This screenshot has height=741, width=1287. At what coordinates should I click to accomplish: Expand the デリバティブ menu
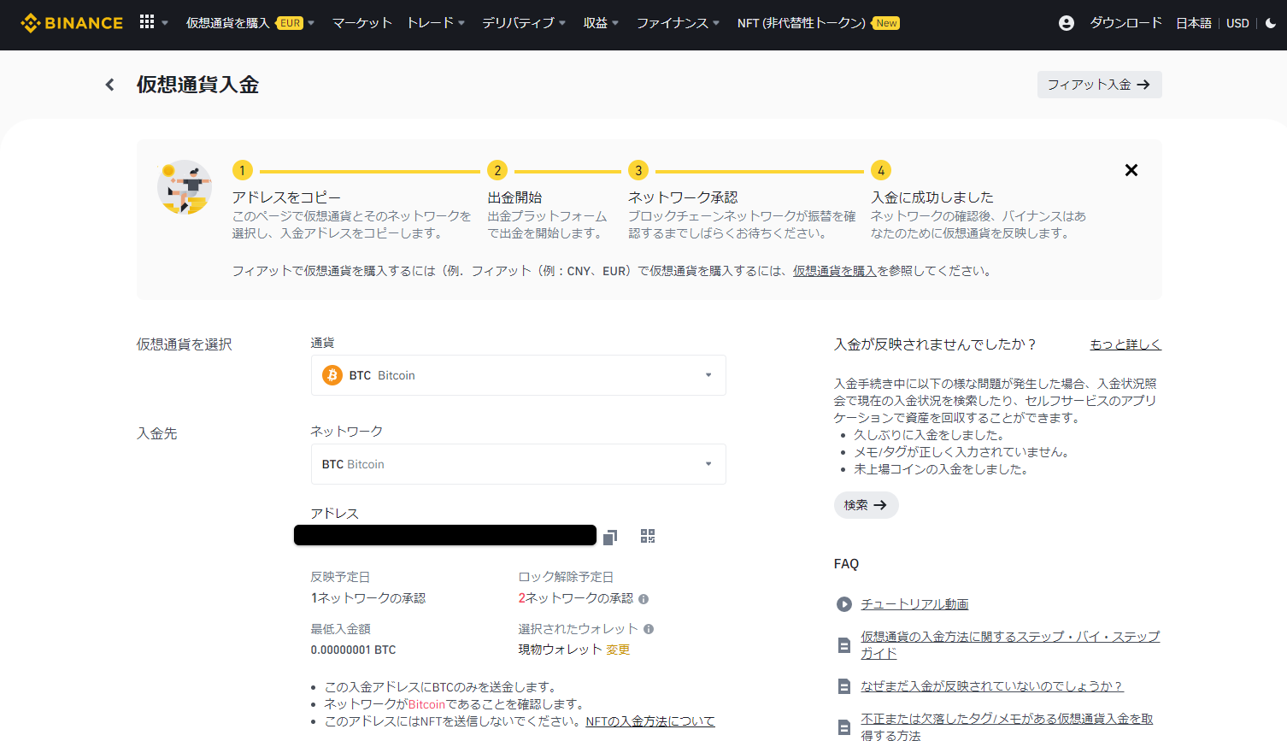(x=524, y=23)
